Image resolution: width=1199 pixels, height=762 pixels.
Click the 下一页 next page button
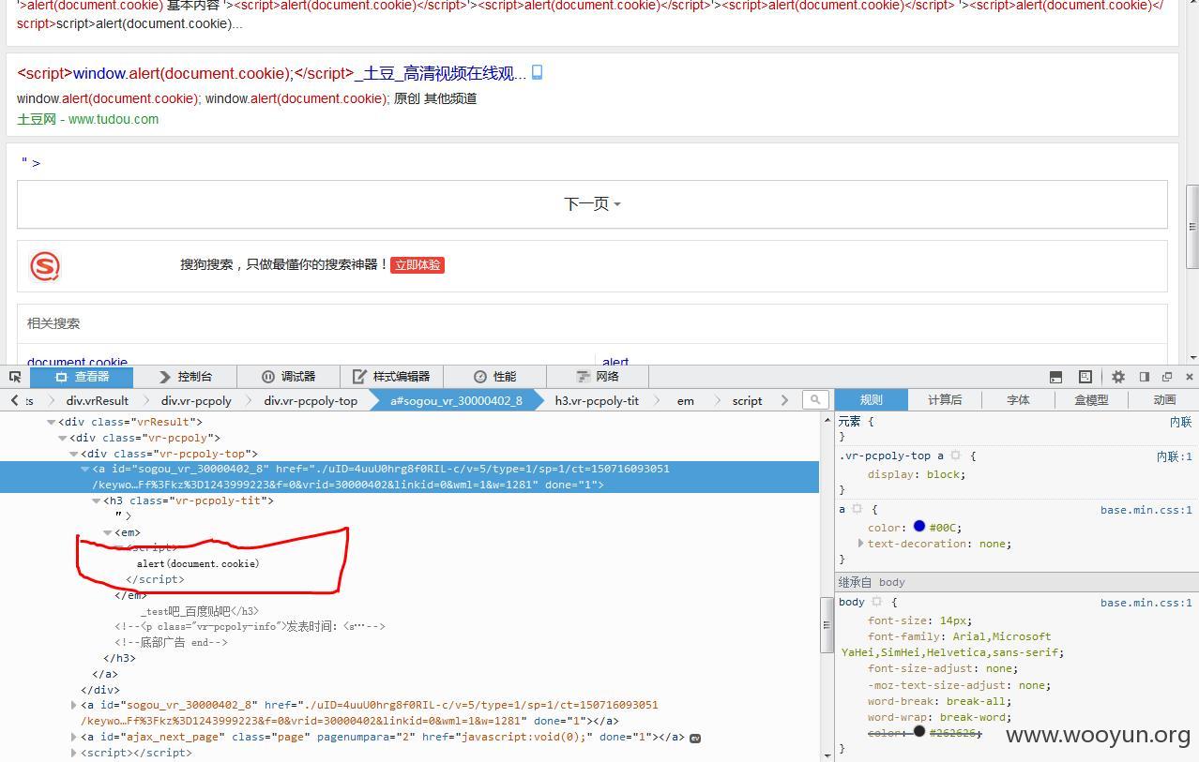click(592, 203)
